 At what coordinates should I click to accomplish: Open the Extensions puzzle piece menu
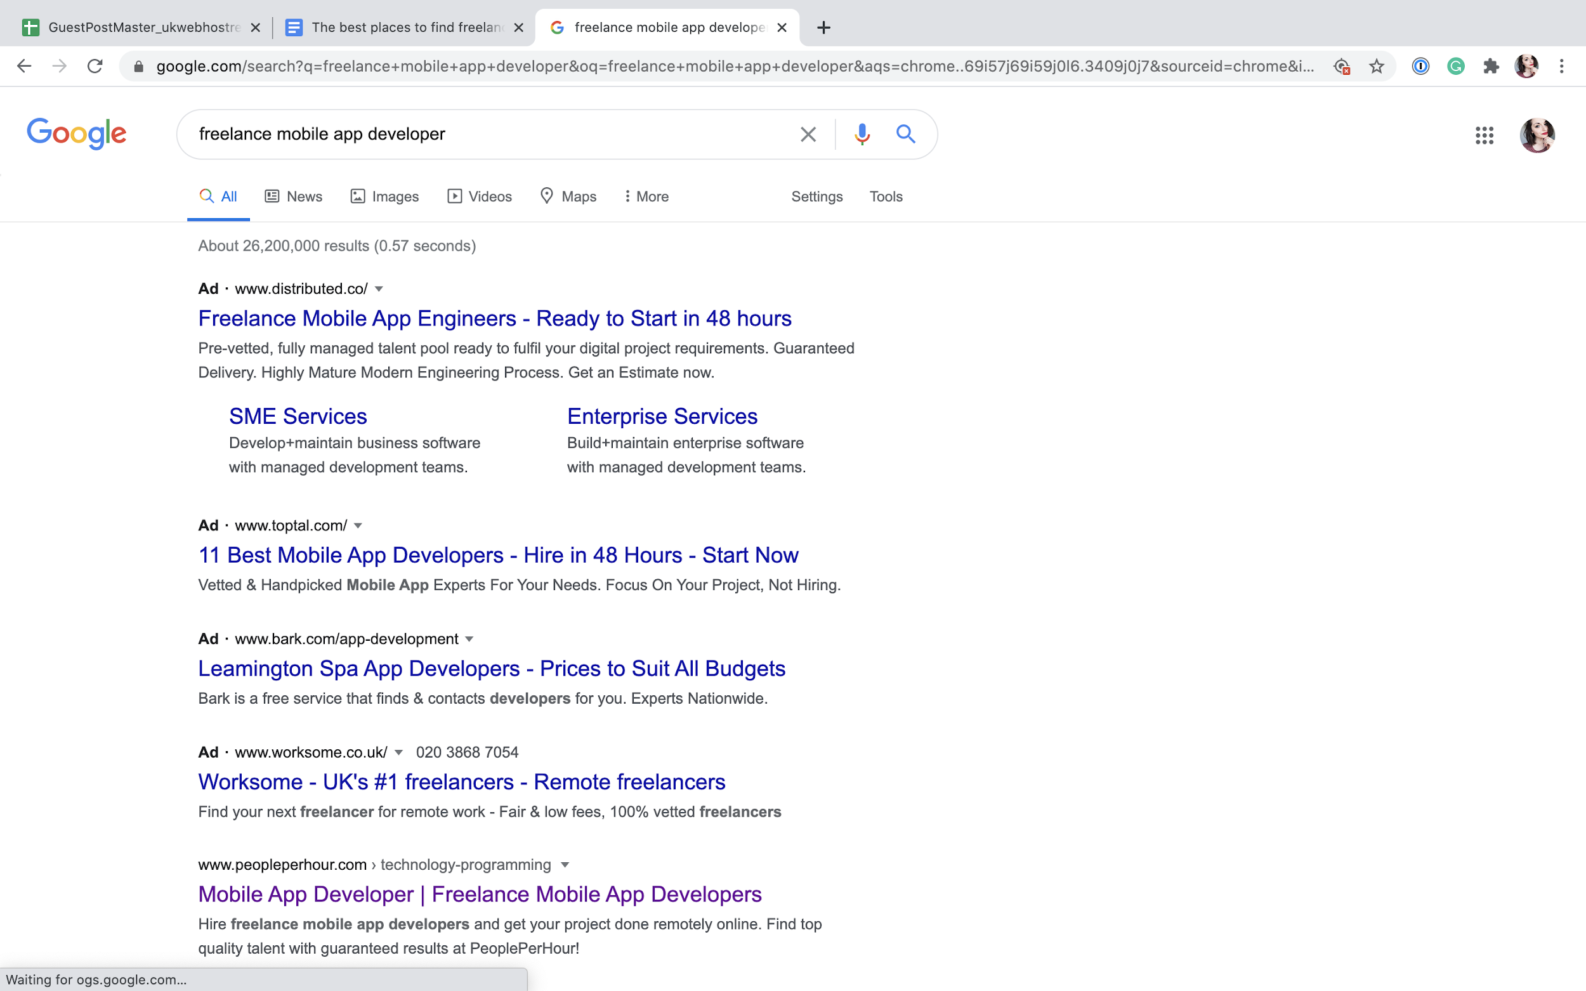(x=1491, y=66)
